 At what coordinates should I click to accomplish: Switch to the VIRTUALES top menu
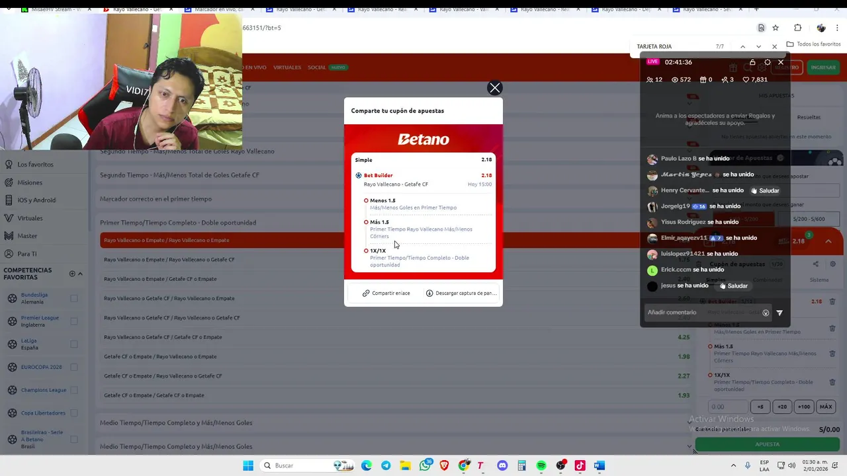(x=287, y=67)
